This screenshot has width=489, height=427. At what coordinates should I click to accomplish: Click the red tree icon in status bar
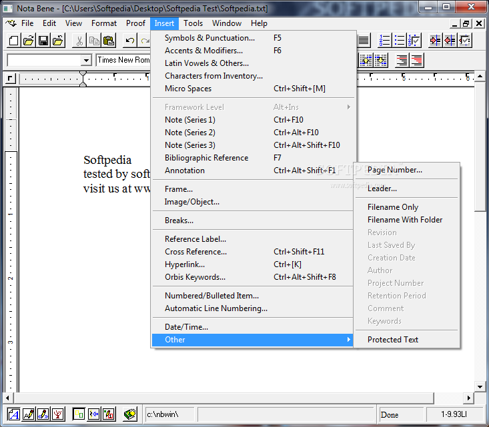click(x=58, y=414)
